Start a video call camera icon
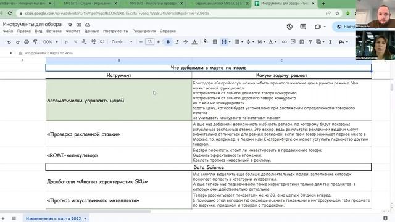This screenshot has width=395, height=222. click(x=320, y=27)
